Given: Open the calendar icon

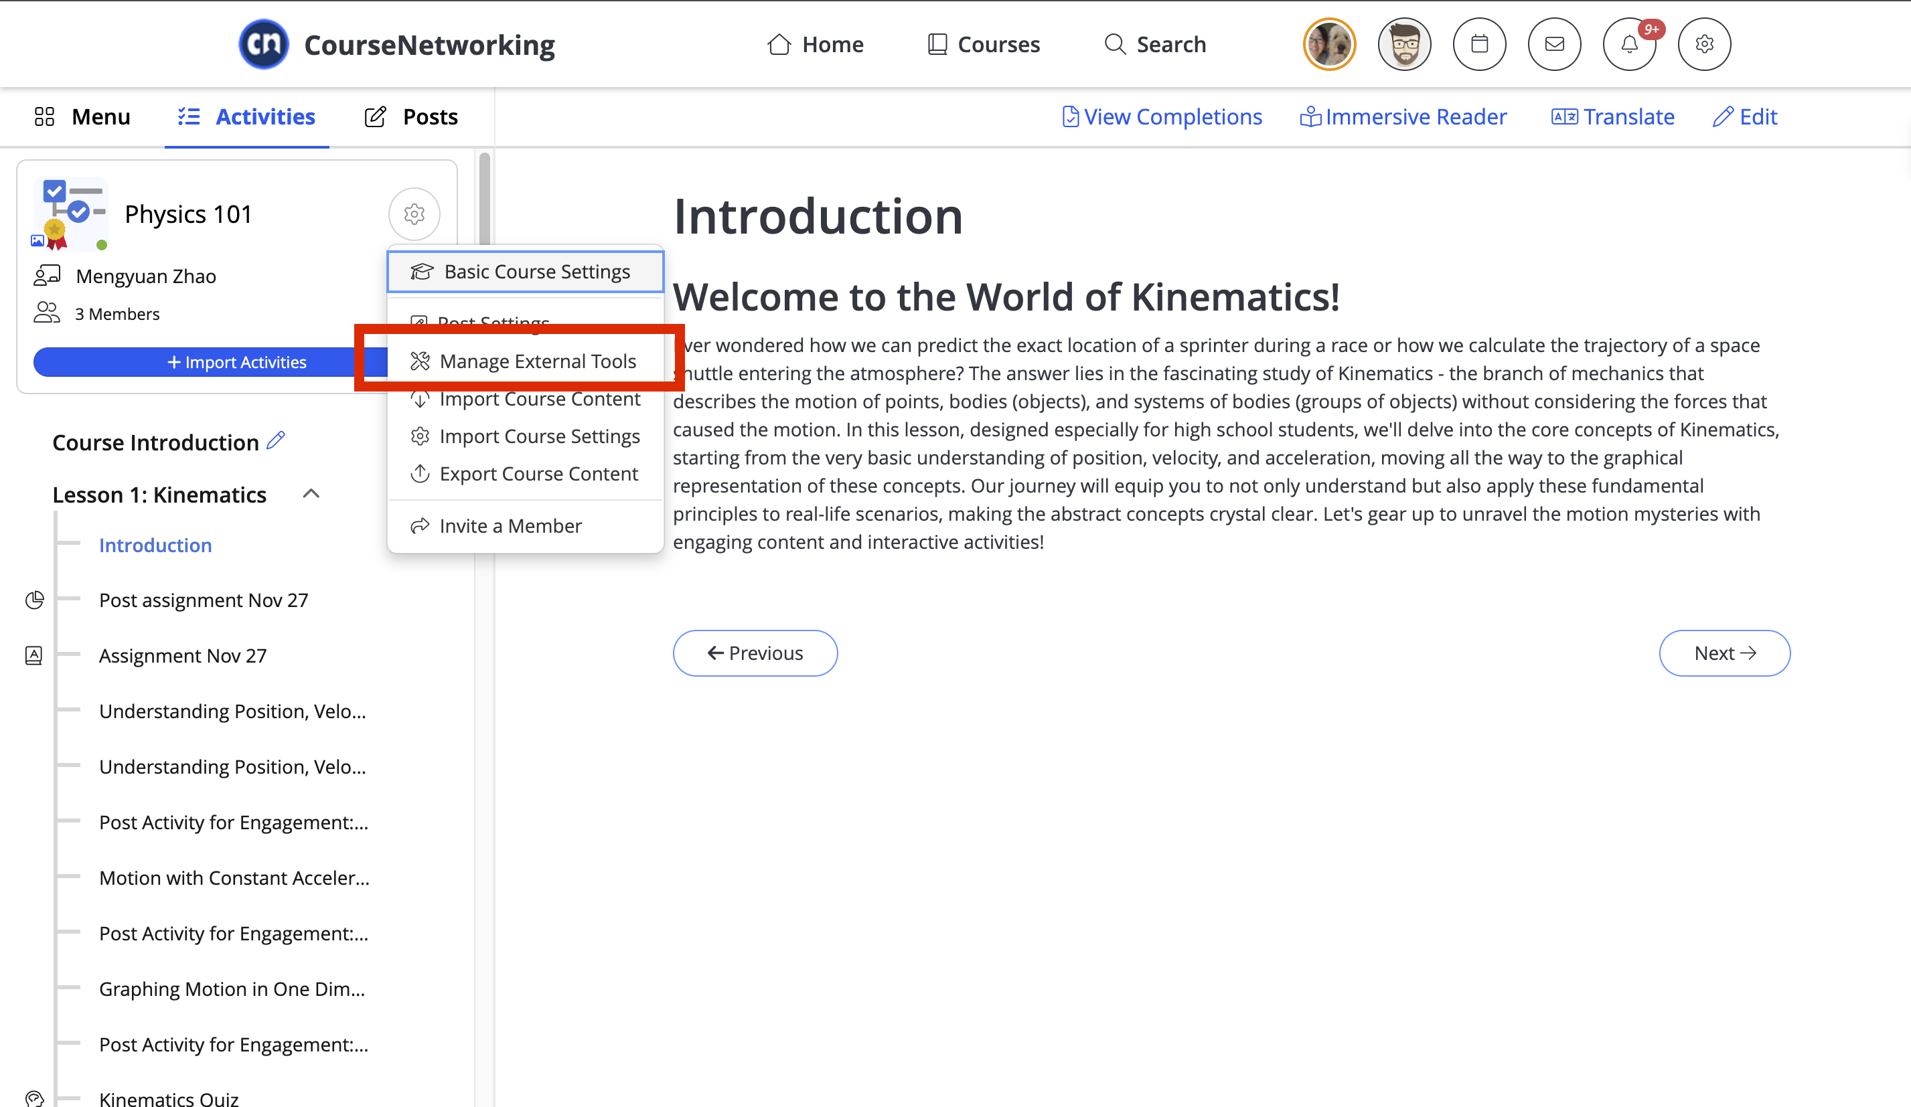Looking at the screenshot, I should point(1478,44).
